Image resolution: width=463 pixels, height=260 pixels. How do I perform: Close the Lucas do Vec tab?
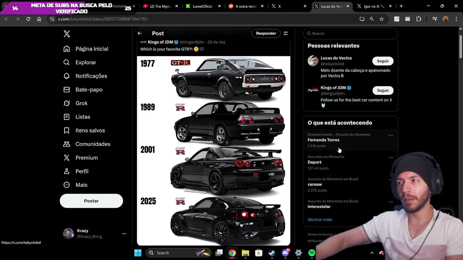coord(348,6)
